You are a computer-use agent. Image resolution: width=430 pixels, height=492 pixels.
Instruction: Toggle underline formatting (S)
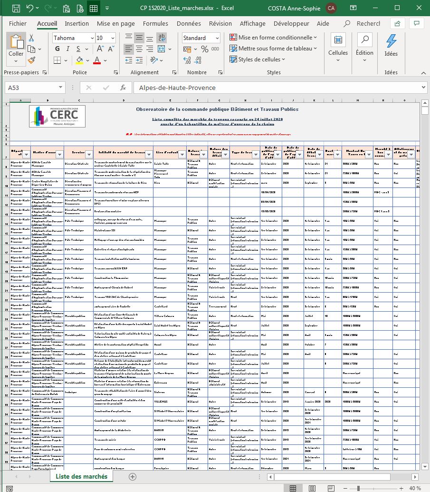coord(78,49)
